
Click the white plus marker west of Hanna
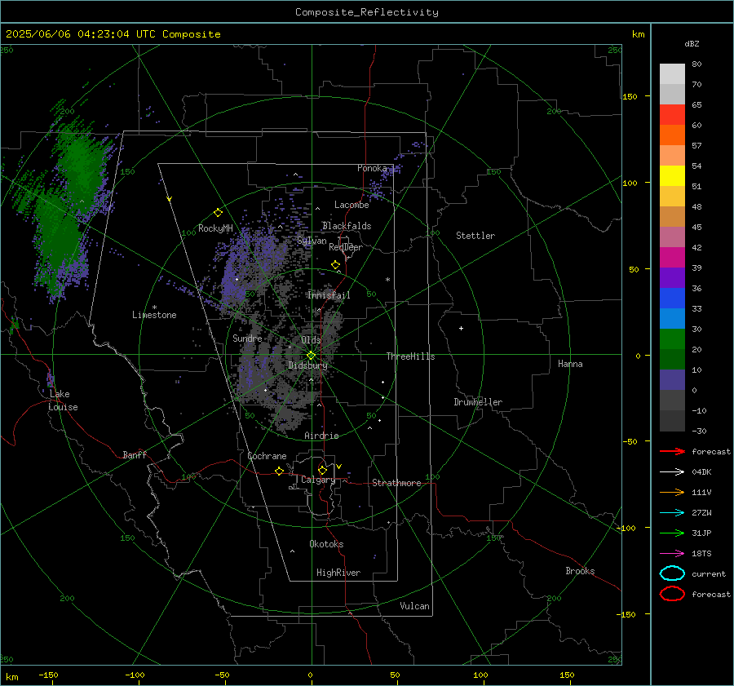(x=461, y=328)
